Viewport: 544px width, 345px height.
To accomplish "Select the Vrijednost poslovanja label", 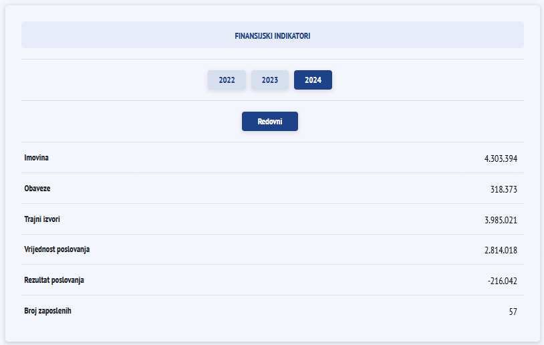I will (57, 249).
